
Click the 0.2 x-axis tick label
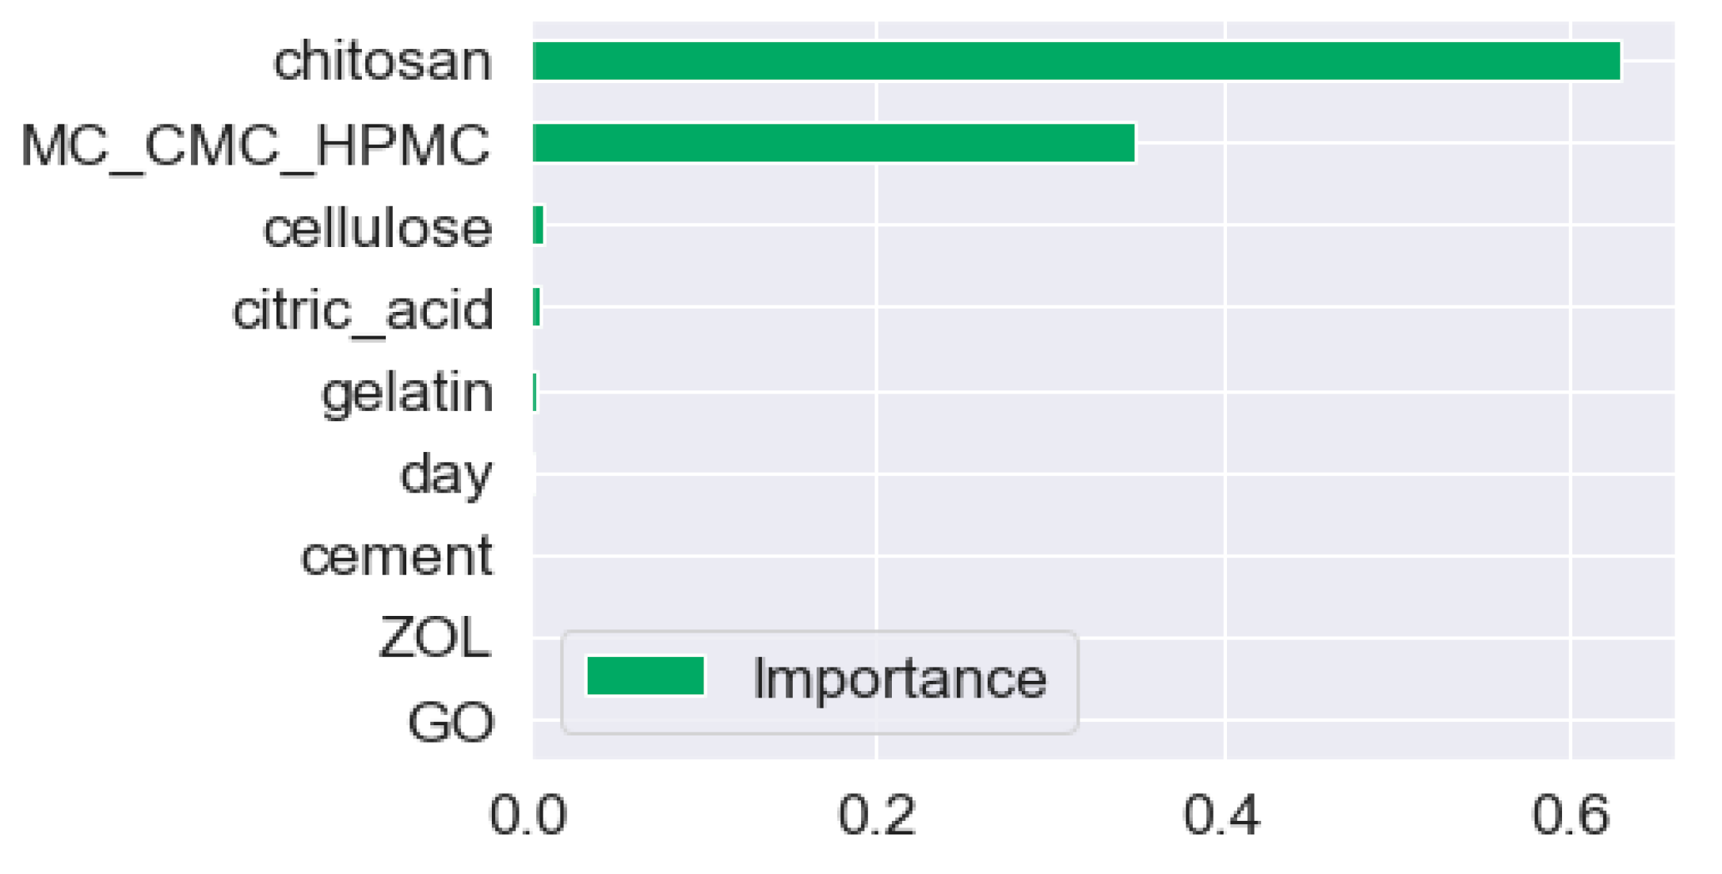coord(876,815)
